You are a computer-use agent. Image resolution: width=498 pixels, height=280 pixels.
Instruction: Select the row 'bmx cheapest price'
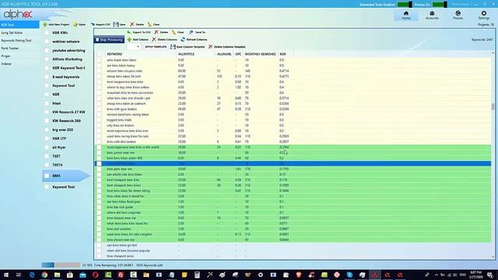[293, 256]
